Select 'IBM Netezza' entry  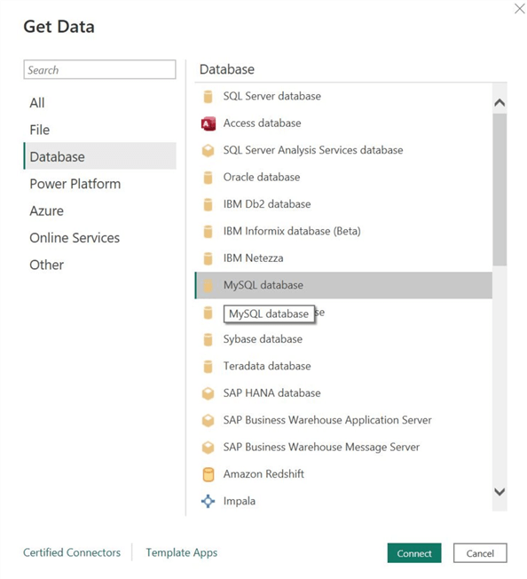pyautogui.click(x=253, y=258)
